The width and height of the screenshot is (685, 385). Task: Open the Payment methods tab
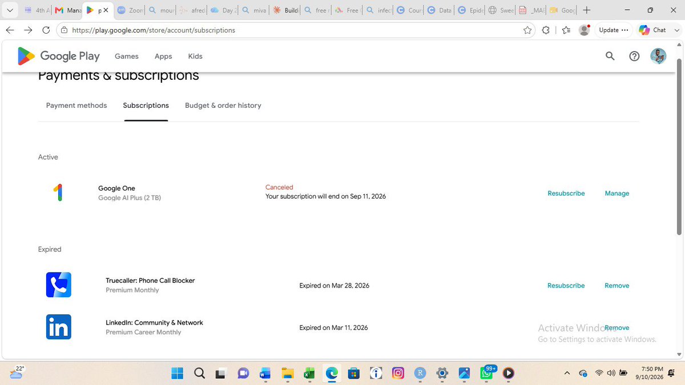point(76,106)
